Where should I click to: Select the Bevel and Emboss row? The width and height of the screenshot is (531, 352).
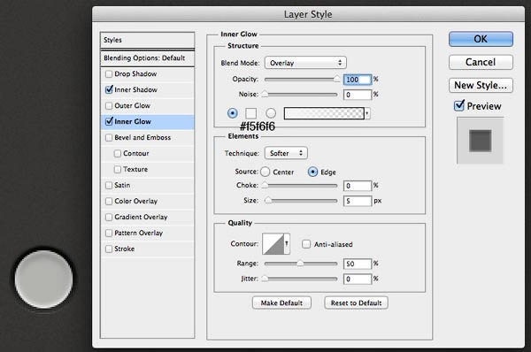pos(147,137)
